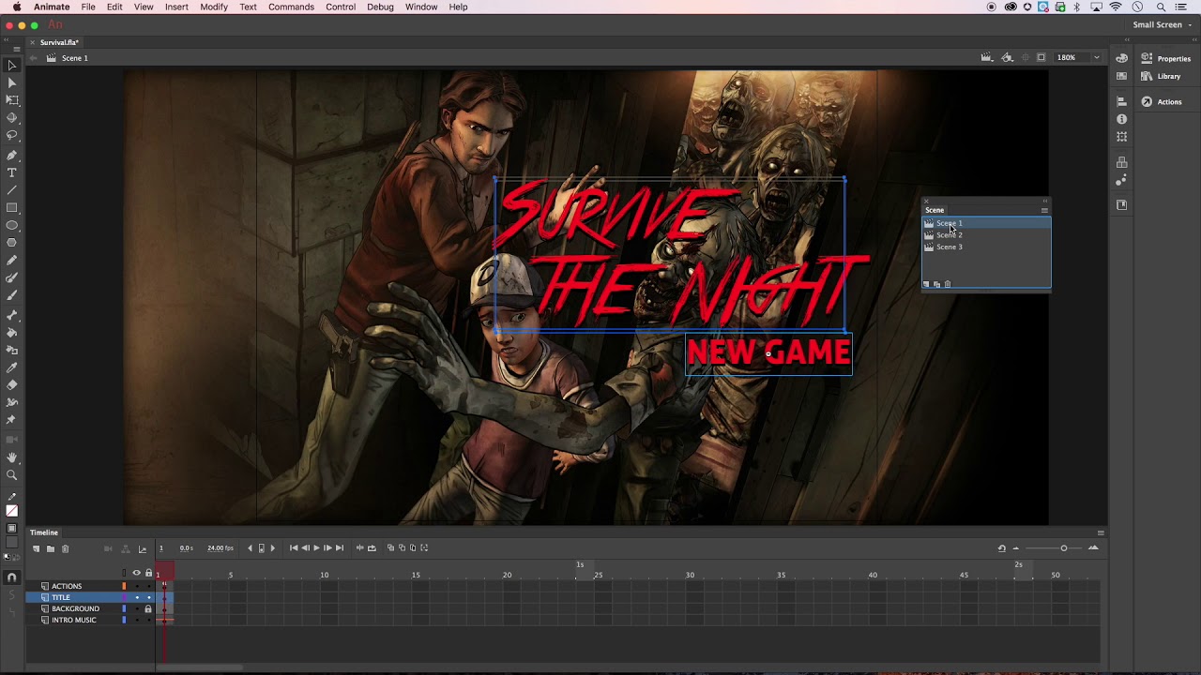
Task: Open the Control menu
Action: pos(341,7)
